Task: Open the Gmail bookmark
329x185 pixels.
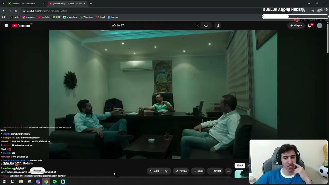Action: pos(100,17)
